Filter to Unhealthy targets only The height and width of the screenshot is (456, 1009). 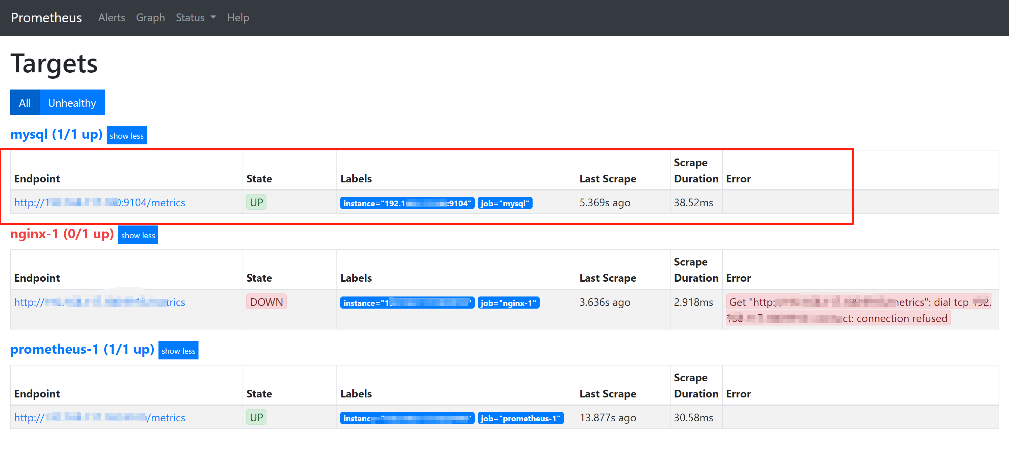pyautogui.click(x=72, y=103)
